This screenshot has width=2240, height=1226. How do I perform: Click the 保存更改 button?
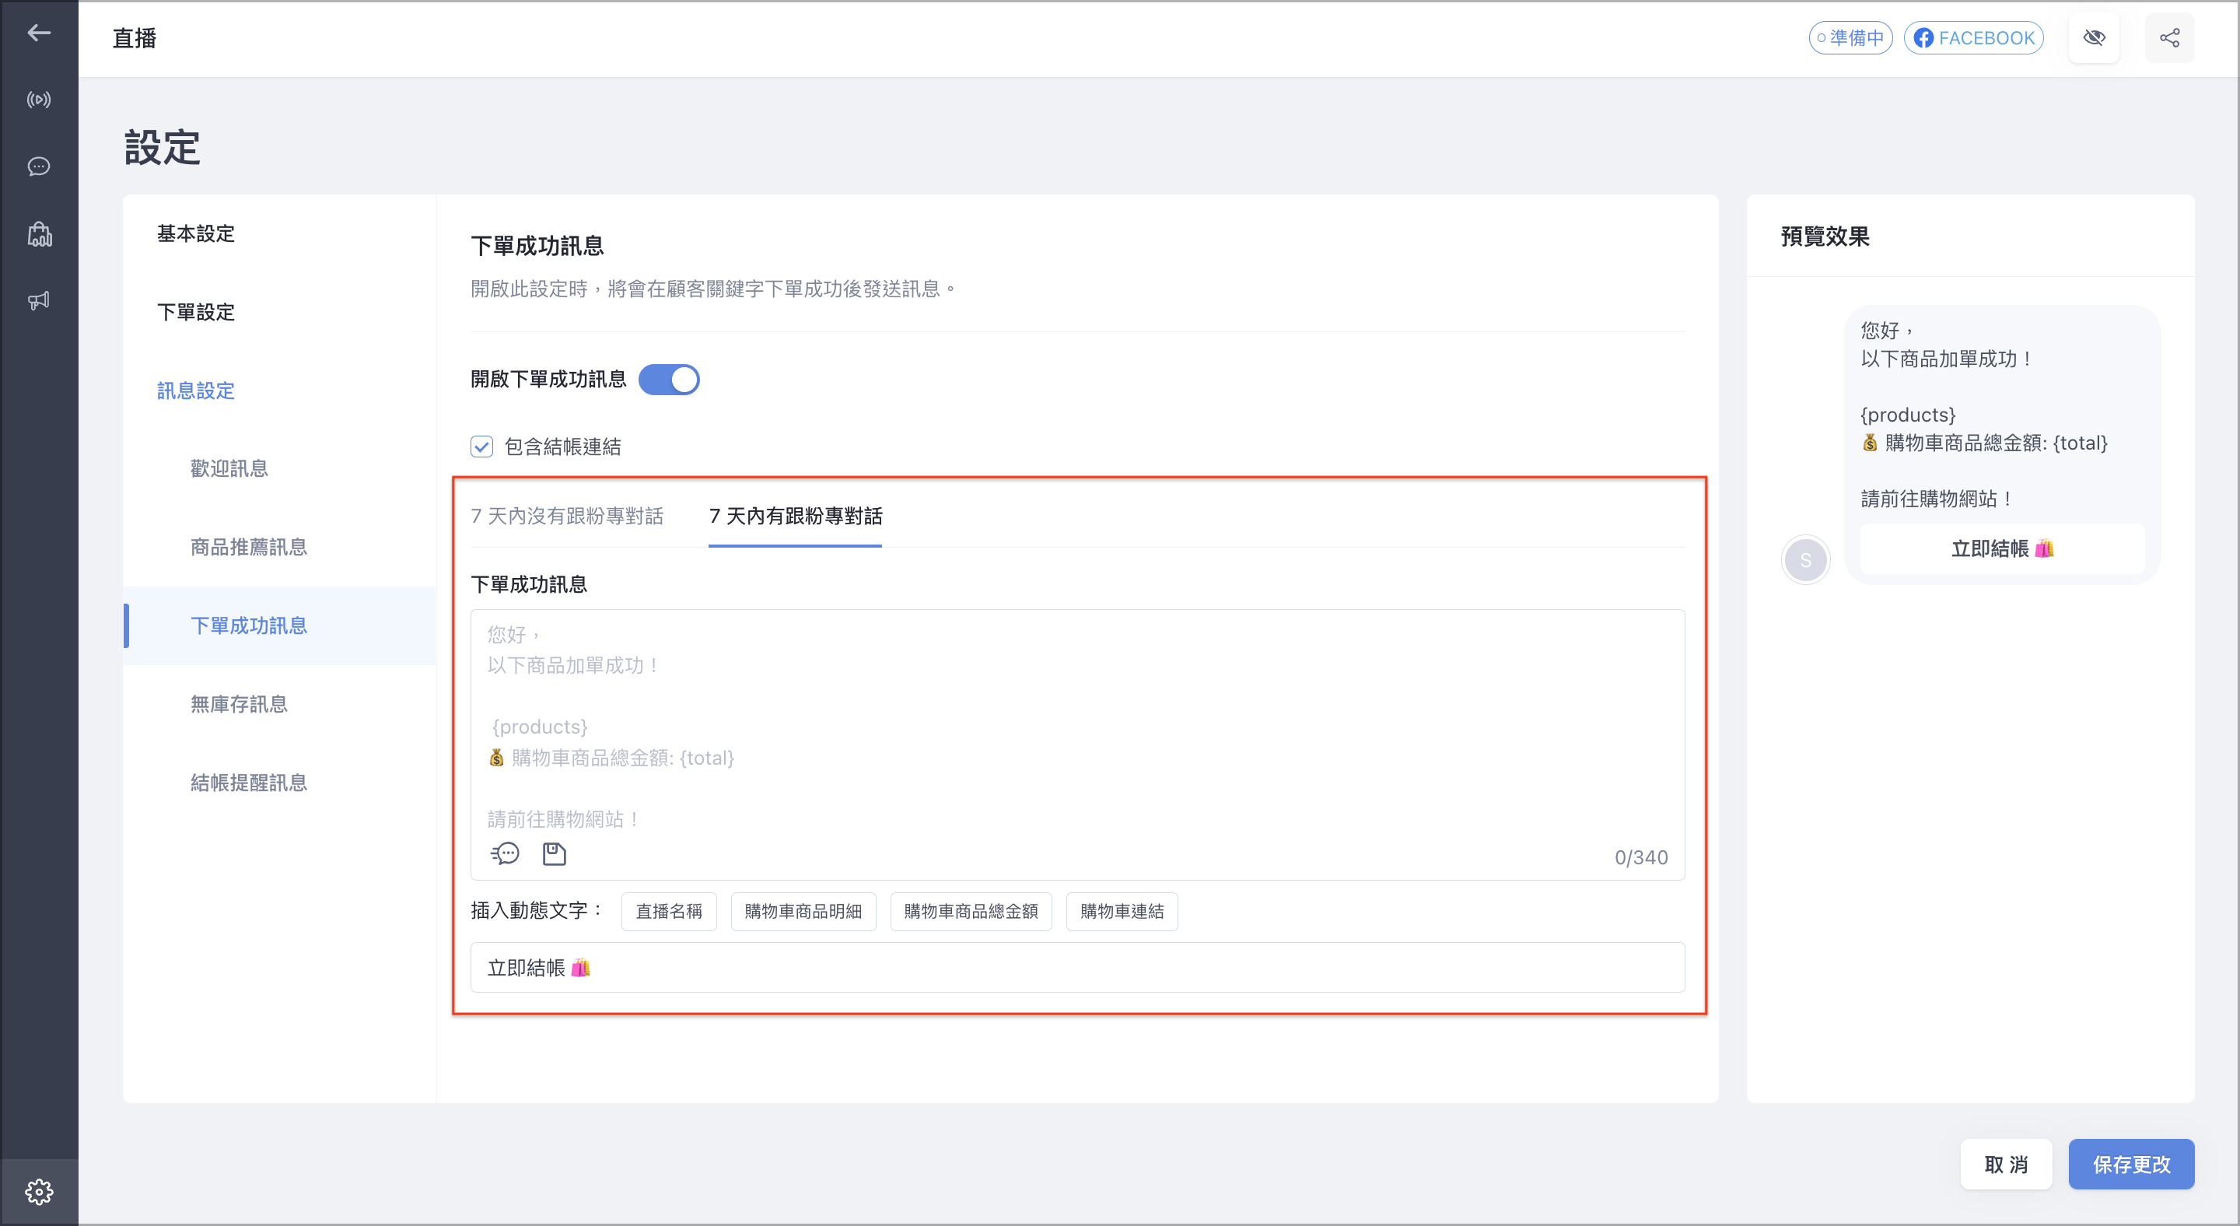[x=2130, y=1164]
